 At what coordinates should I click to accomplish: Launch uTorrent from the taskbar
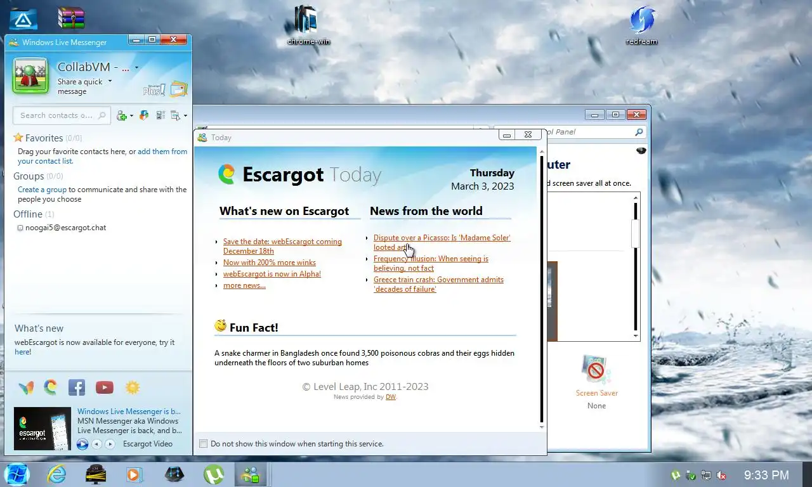pos(214,474)
